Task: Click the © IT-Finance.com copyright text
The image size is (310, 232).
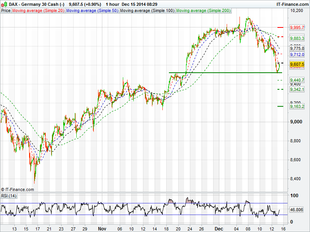Action: point(17,189)
